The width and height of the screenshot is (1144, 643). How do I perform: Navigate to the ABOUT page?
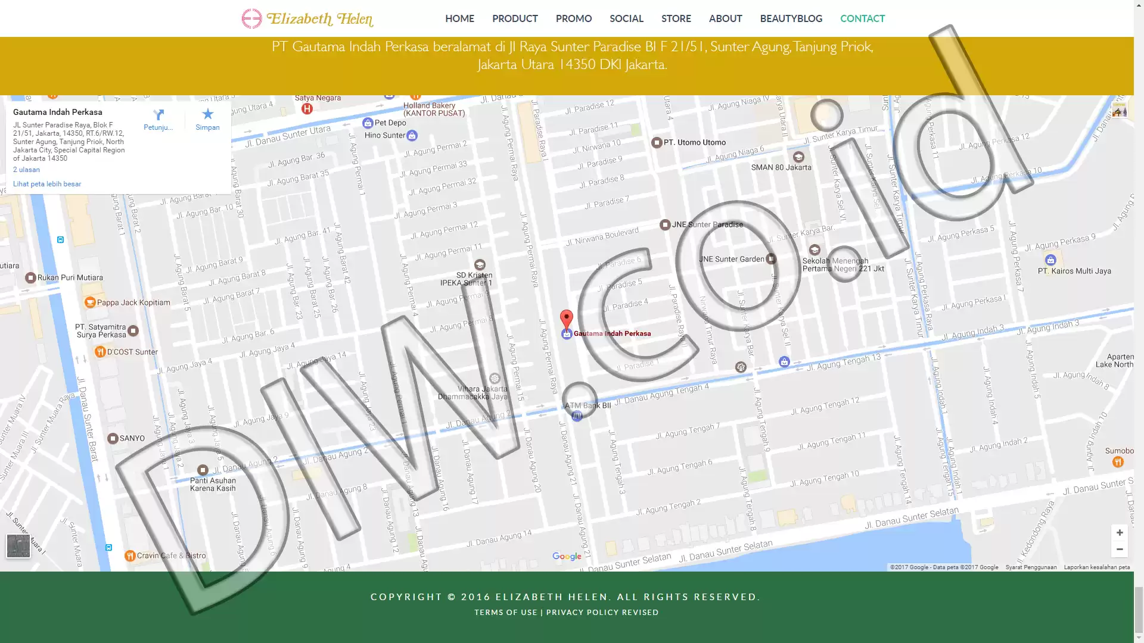[x=725, y=18]
